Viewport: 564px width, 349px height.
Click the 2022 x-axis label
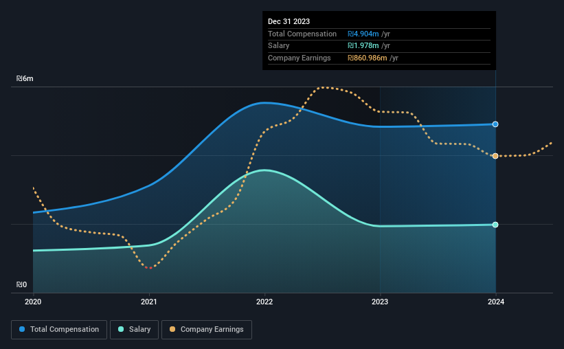(x=264, y=302)
